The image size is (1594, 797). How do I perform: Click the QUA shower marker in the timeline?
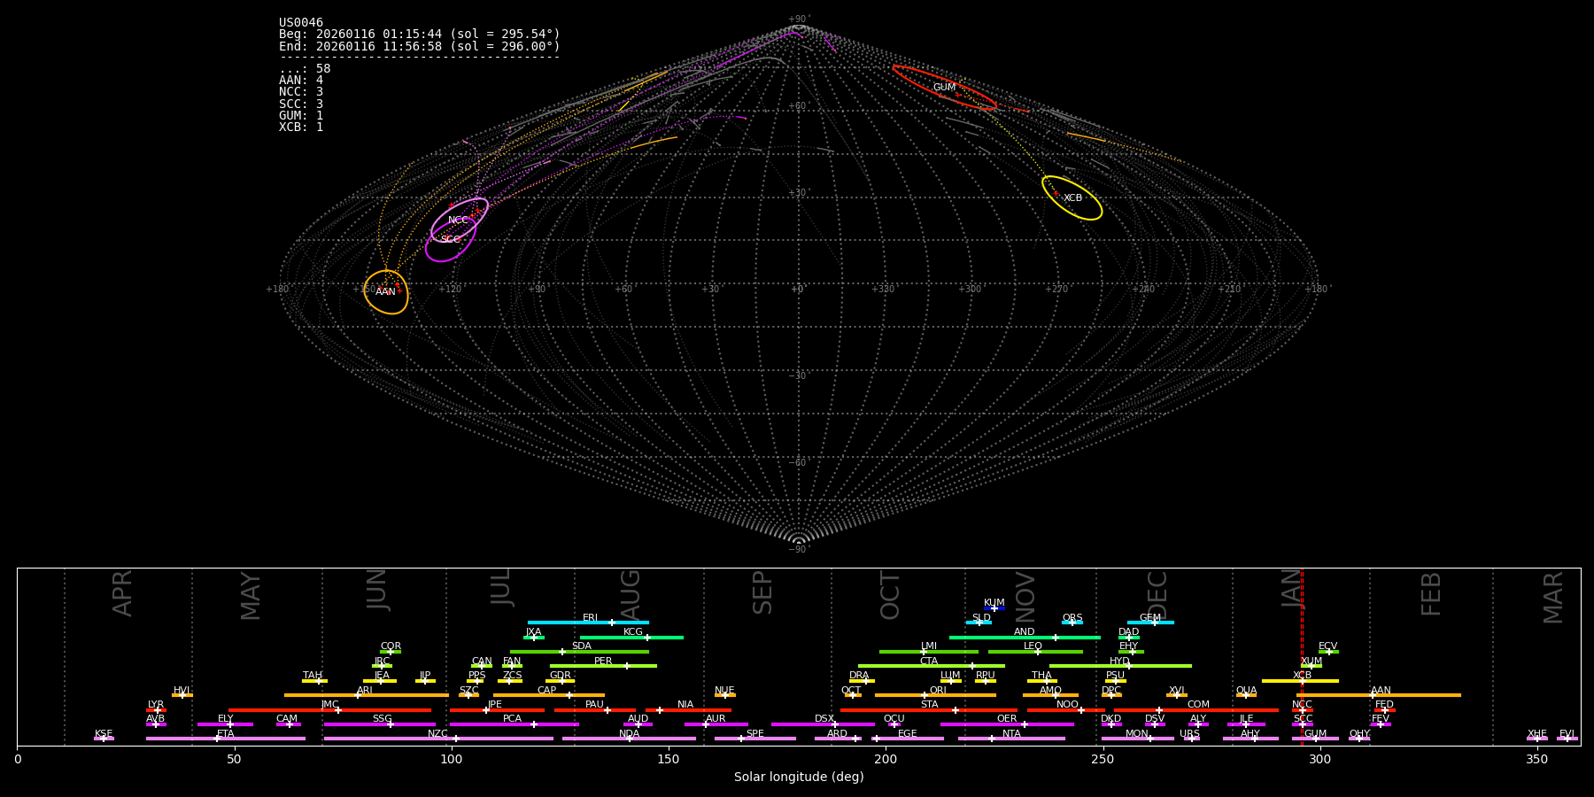tap(1246, 695)
